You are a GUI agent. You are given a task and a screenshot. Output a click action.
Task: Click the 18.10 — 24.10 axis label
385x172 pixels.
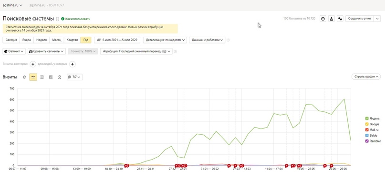[x=114, y=169]
